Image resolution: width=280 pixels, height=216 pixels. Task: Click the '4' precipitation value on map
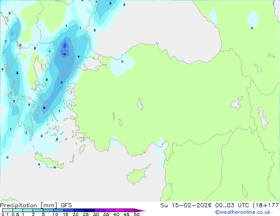point(79,57)
